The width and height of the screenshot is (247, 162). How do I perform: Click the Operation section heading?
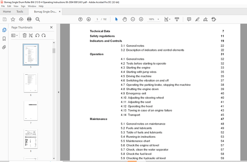coord(96,54)
